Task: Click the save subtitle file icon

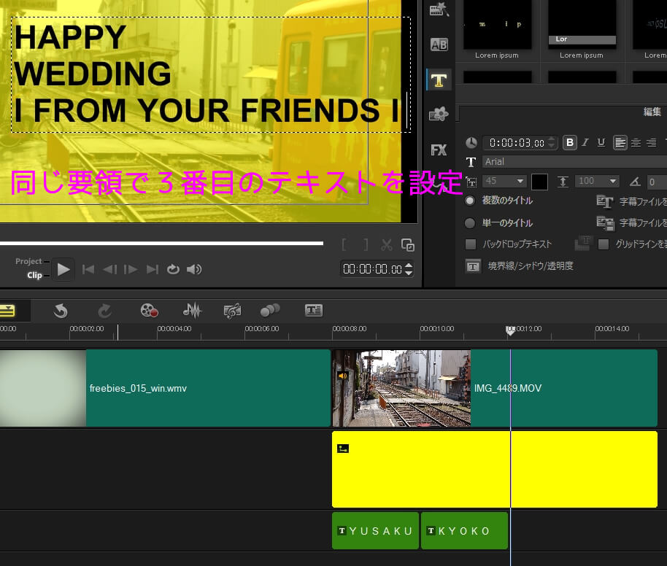Action: (x=604, y=223)
